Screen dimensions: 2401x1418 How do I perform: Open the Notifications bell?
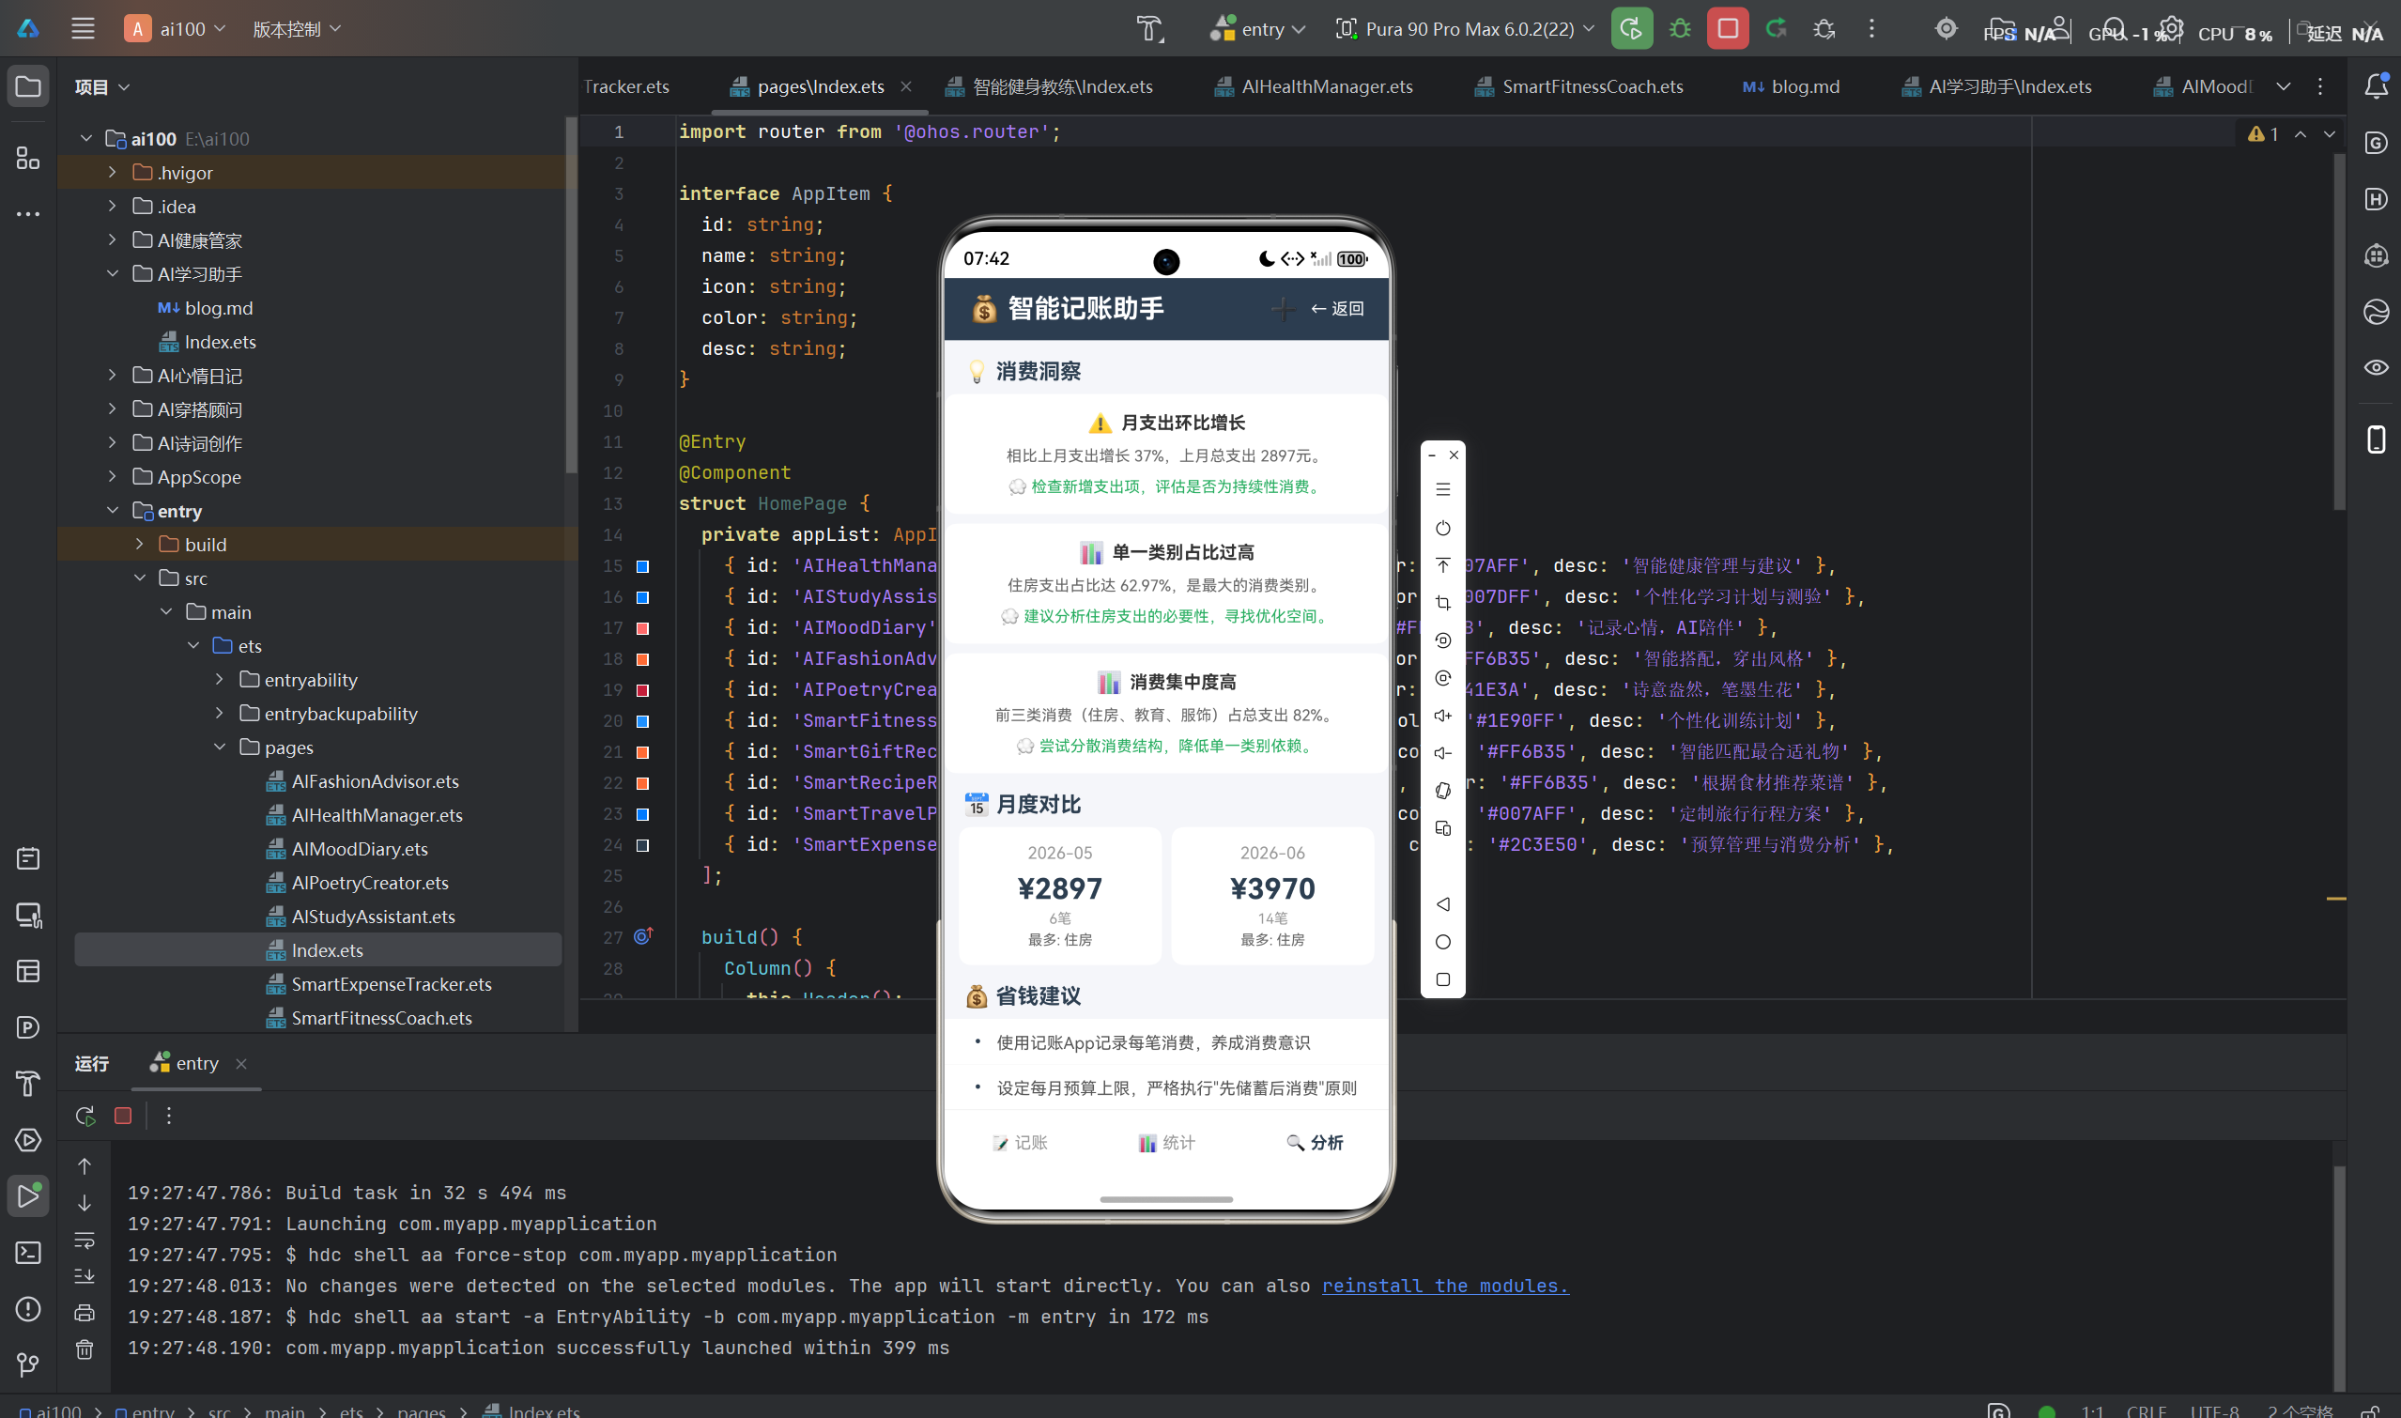click(x=2376, y=87)
